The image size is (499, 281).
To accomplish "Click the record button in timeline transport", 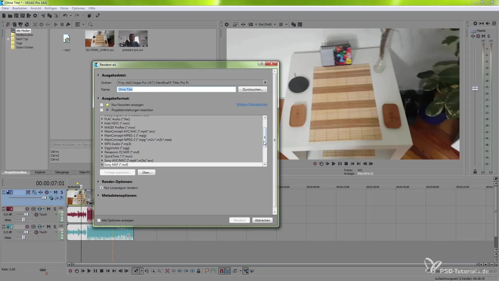I will click(x=70, y=271).
